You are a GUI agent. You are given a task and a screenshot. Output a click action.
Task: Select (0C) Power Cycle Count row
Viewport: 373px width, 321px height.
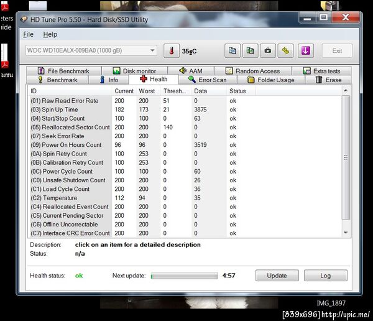coord(185,171)
